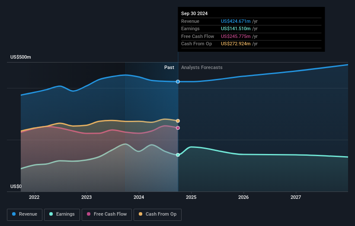Click the Cash From Op tooltip row label
Image resolution: width=355 pixels, height=226 pixels.
(196, 44)
